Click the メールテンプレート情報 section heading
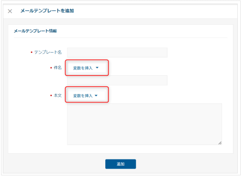 35,31
